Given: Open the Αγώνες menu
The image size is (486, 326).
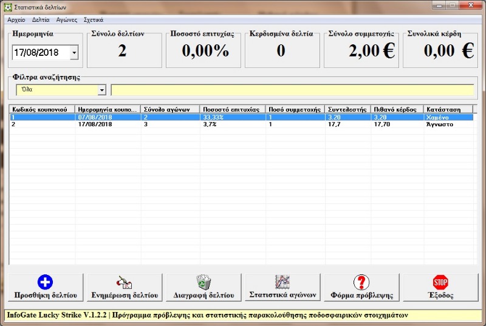Looking at the screenshot, I should click(66, 19).
